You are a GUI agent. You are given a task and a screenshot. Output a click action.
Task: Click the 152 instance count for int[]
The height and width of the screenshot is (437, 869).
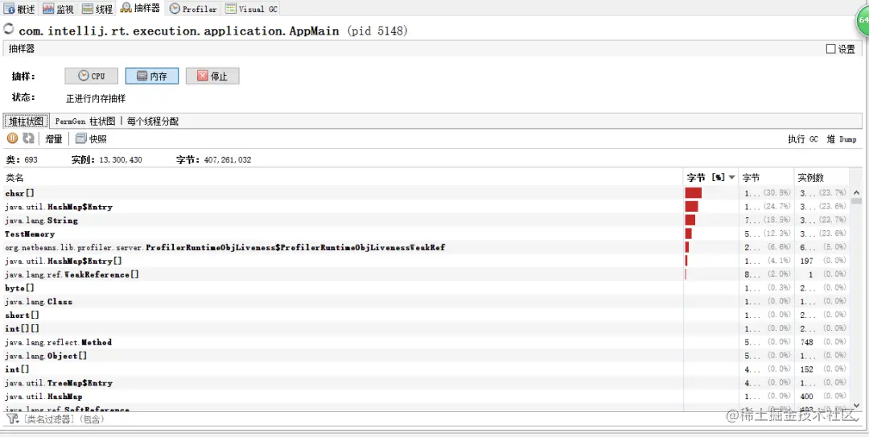[x=806, y=369]
